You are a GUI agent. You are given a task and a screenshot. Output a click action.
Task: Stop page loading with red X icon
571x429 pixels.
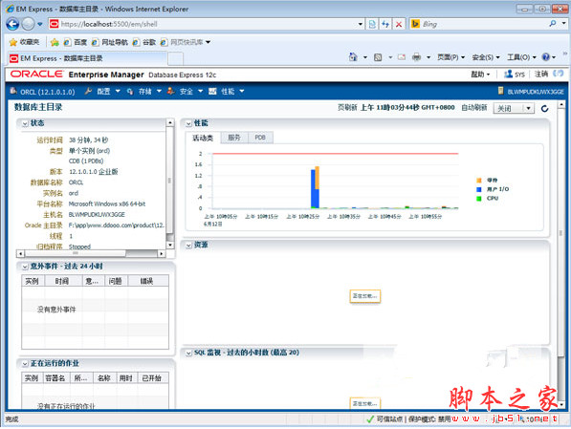(399, 25)
